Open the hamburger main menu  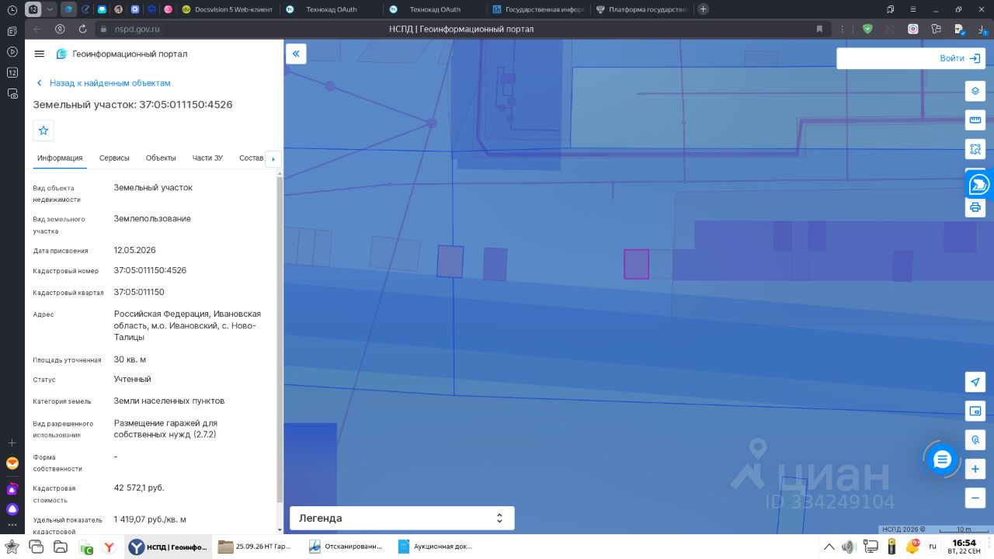[40, 54]
